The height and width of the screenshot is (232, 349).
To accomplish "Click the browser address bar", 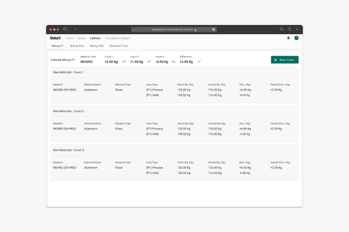I will (174, 30).
